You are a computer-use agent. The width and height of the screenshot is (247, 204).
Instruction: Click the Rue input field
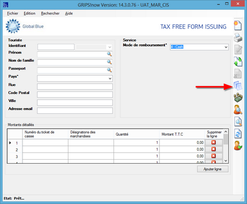[x=75, y=86]
